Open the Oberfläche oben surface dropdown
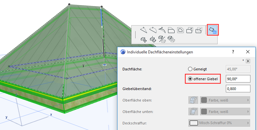 click(225, 100)
